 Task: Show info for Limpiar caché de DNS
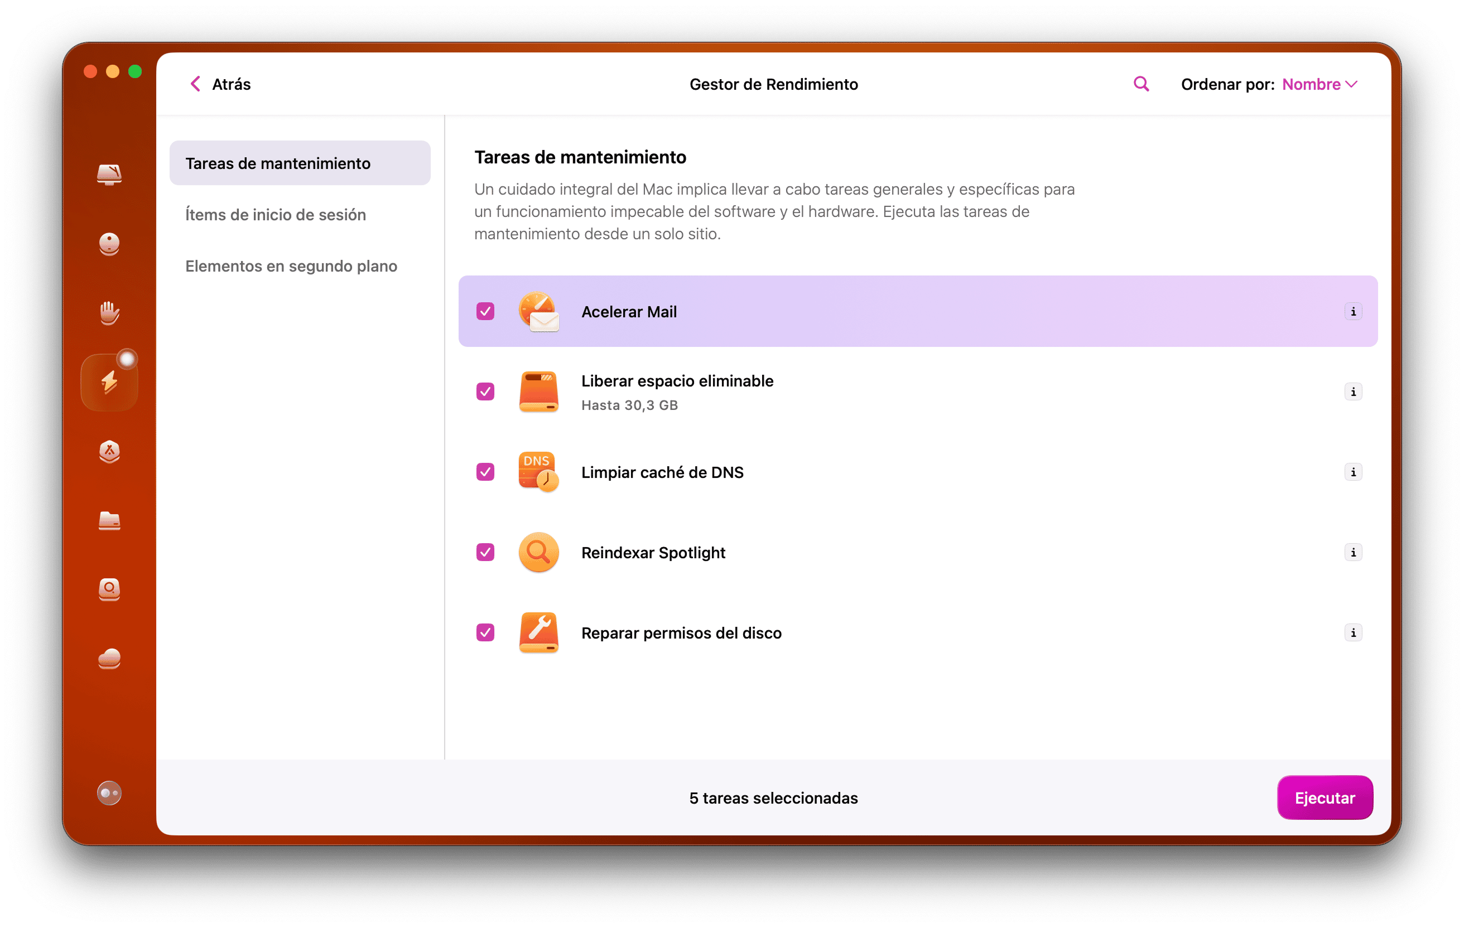coord(1354,472)
